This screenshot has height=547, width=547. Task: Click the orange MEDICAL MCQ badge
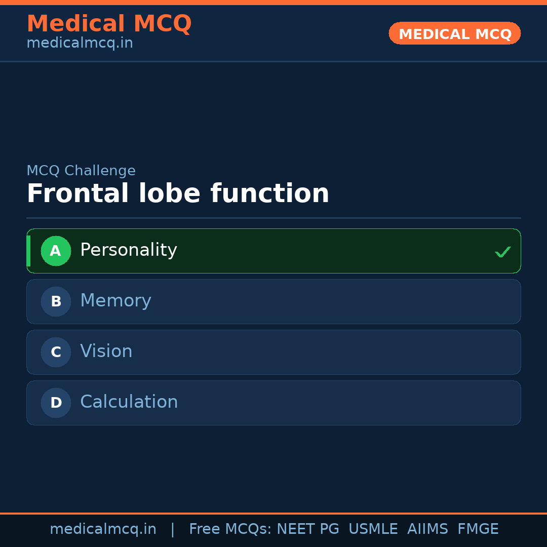click(454, 33)
